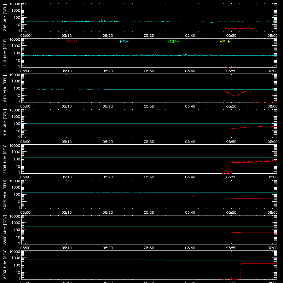Click the 06:00 time label under 410 MHz panel
This screenshot has height=283, width=283.
[272, 71]
